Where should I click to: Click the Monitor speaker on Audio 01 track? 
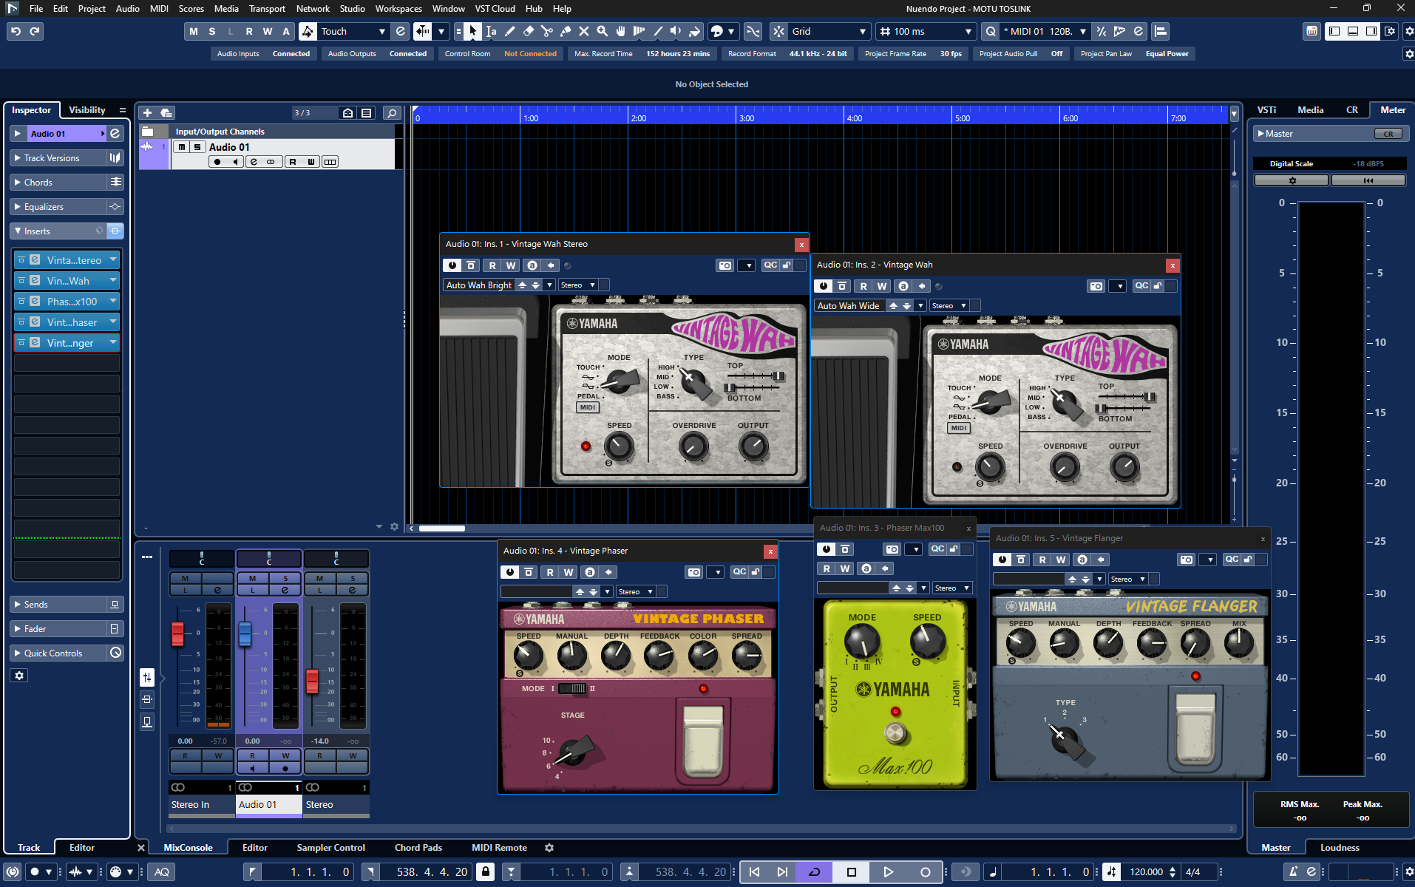(235, 162)
